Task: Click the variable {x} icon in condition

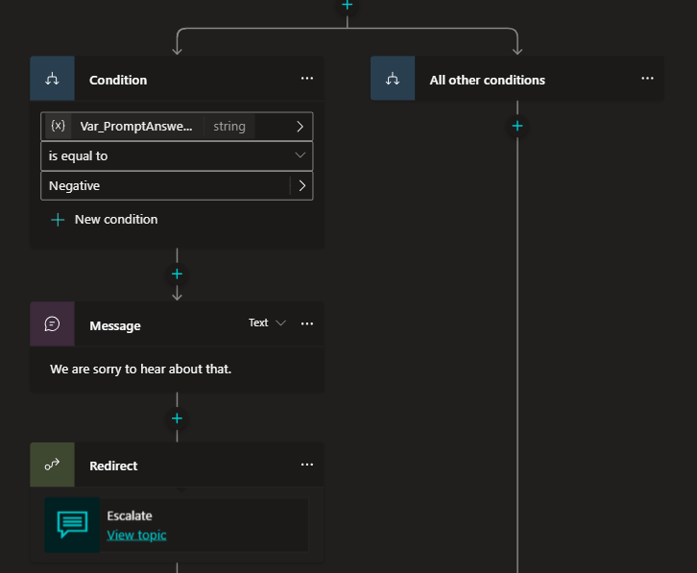Action: pos(58,126)
